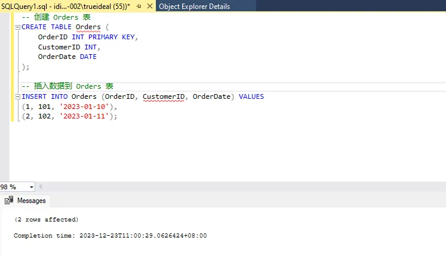Click the VALUES keyword
This screenshot has height=256, width=446.
point(251,96)
